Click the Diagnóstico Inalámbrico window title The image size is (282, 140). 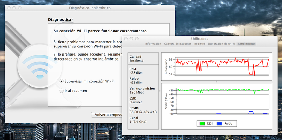point(90,8)
